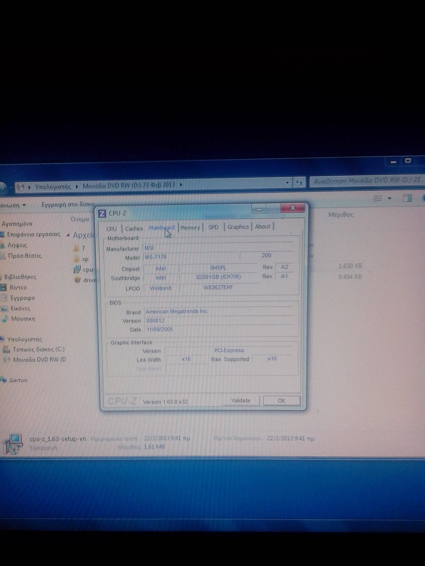
Task: Maximize the Explorer window
Action: tap(408, 161)
